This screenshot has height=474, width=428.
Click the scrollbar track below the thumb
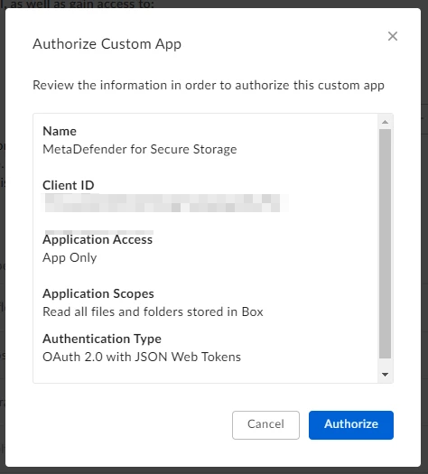click(385, 364)
